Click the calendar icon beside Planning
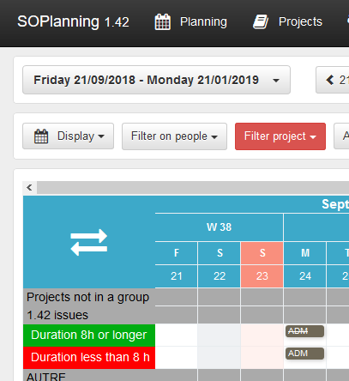This screenshot has width=349, height=381. click(163, 22)
